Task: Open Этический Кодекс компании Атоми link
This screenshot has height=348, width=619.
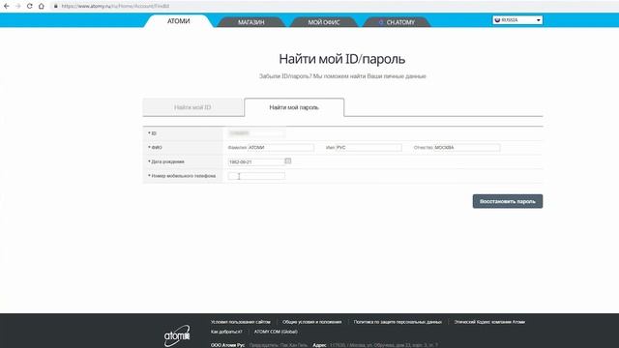Action: [x=489, y=322]
